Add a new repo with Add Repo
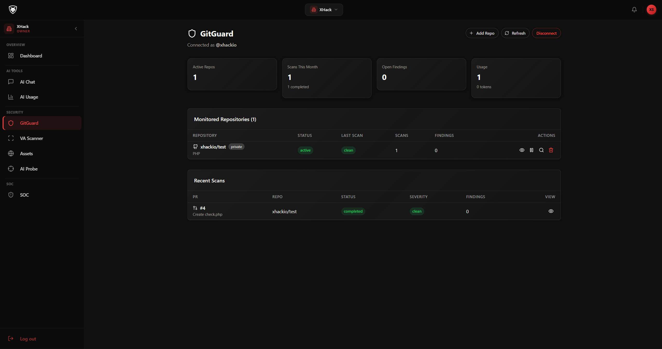The image size is (662, 349). (482, 33)
